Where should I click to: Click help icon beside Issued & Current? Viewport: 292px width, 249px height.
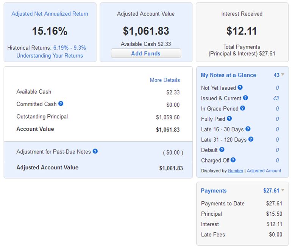[245, 98]
